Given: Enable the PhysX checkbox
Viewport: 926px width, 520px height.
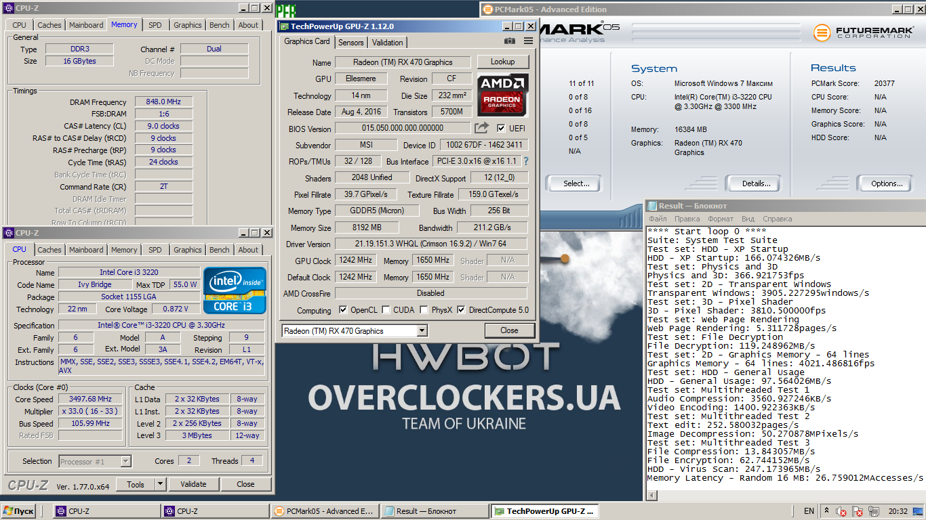Looking at the screenshot, I should 424,310.
